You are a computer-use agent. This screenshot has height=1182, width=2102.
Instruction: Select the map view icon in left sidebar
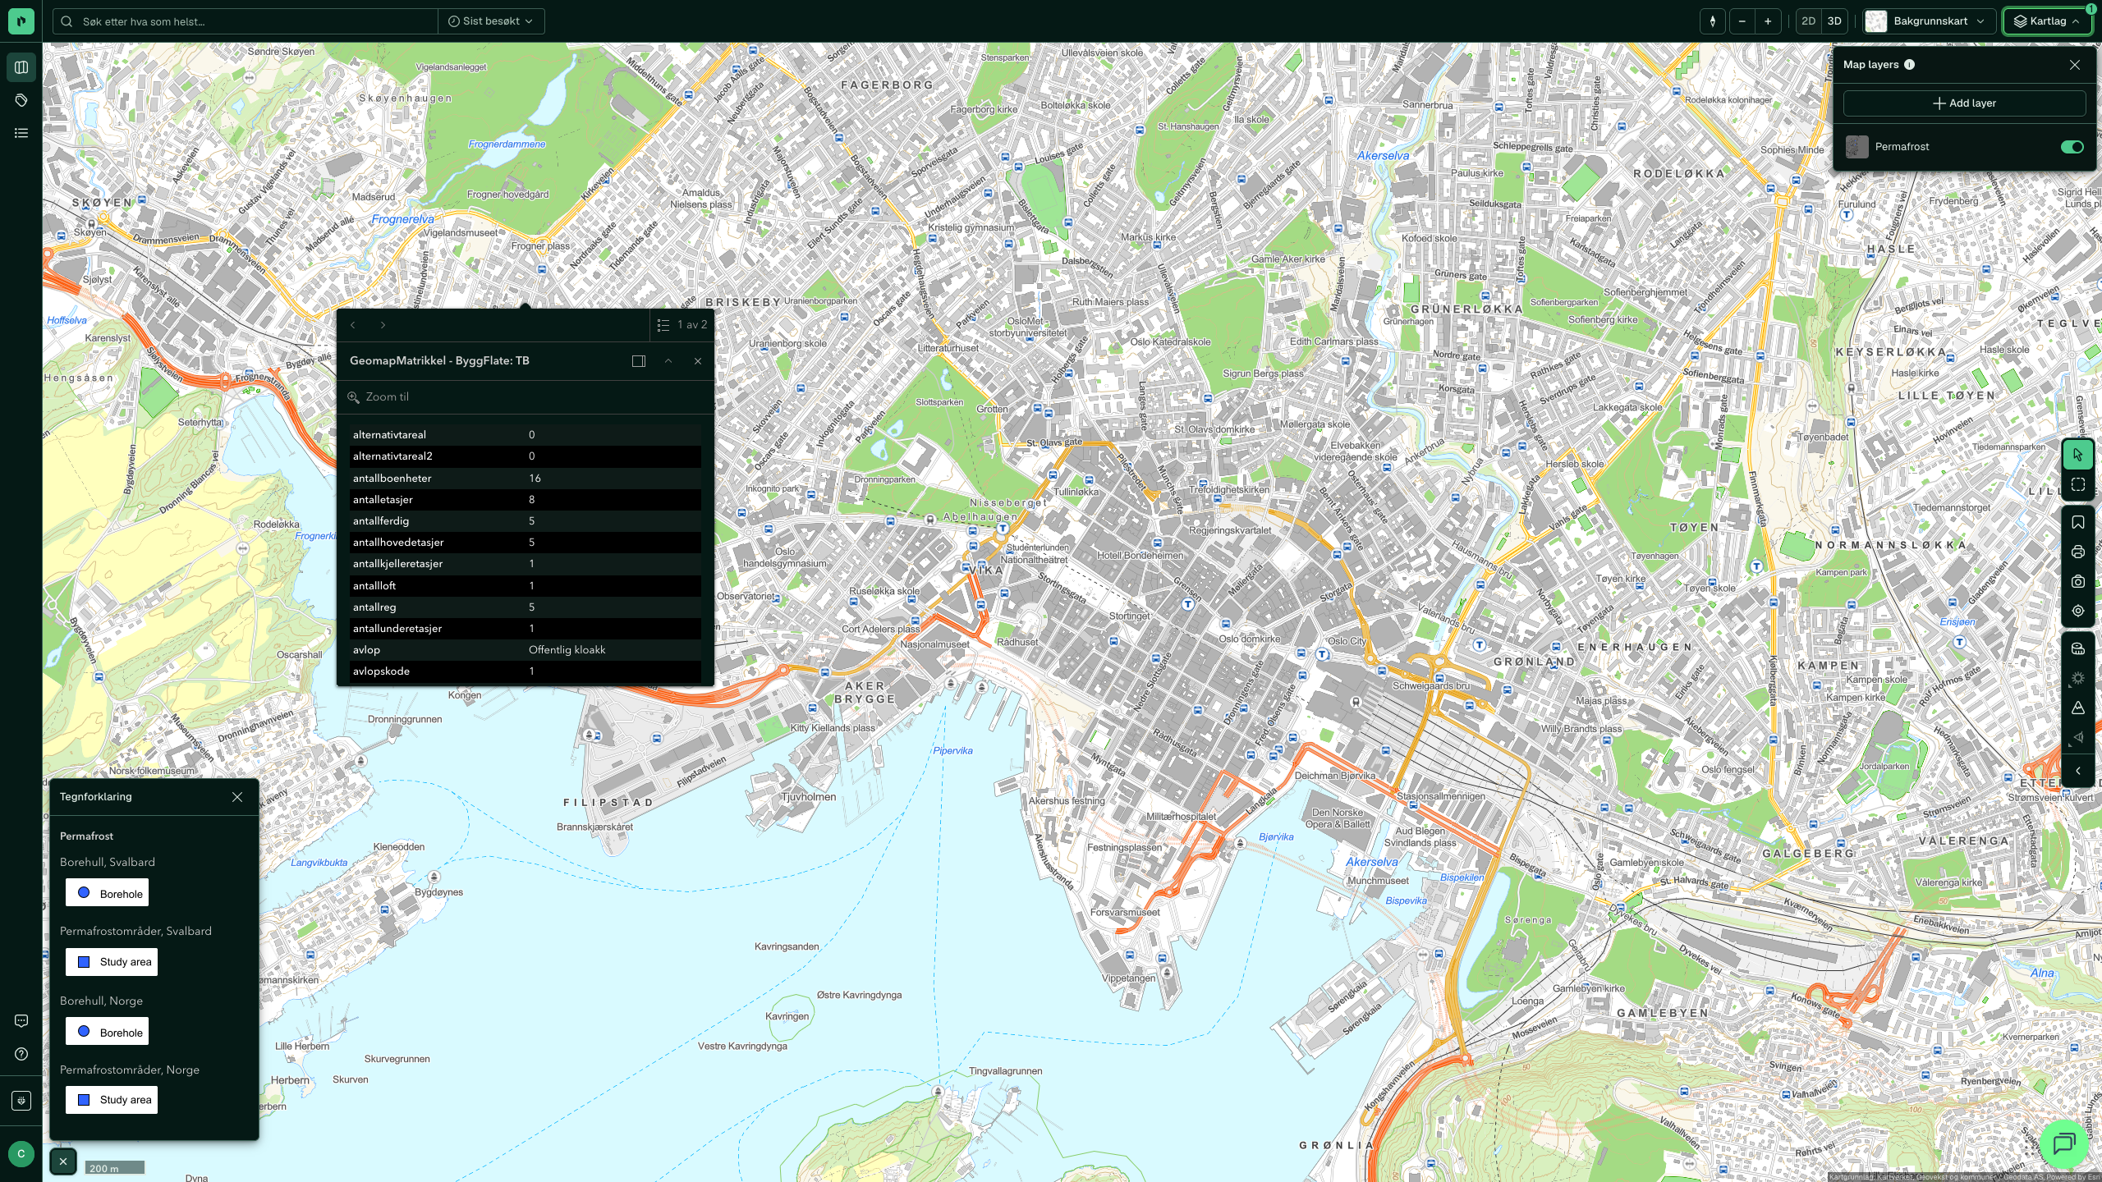[21, 67]
